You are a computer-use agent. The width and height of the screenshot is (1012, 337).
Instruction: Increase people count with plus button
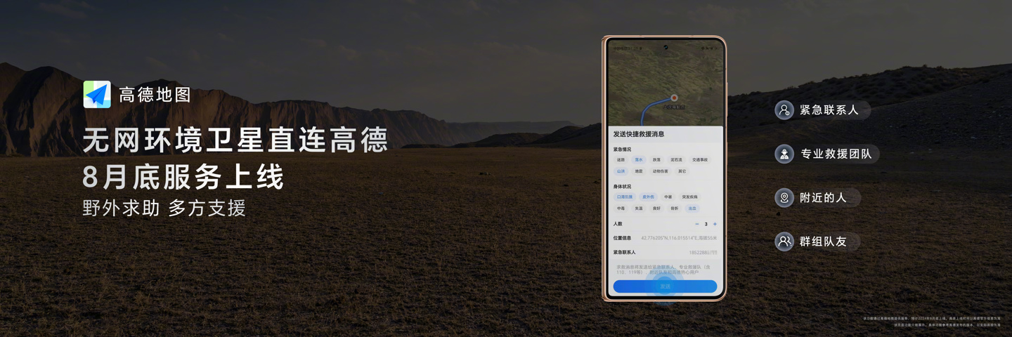click(715, 224)
